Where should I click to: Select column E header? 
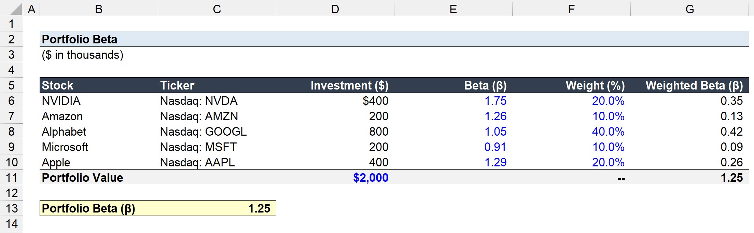(453, 9)
